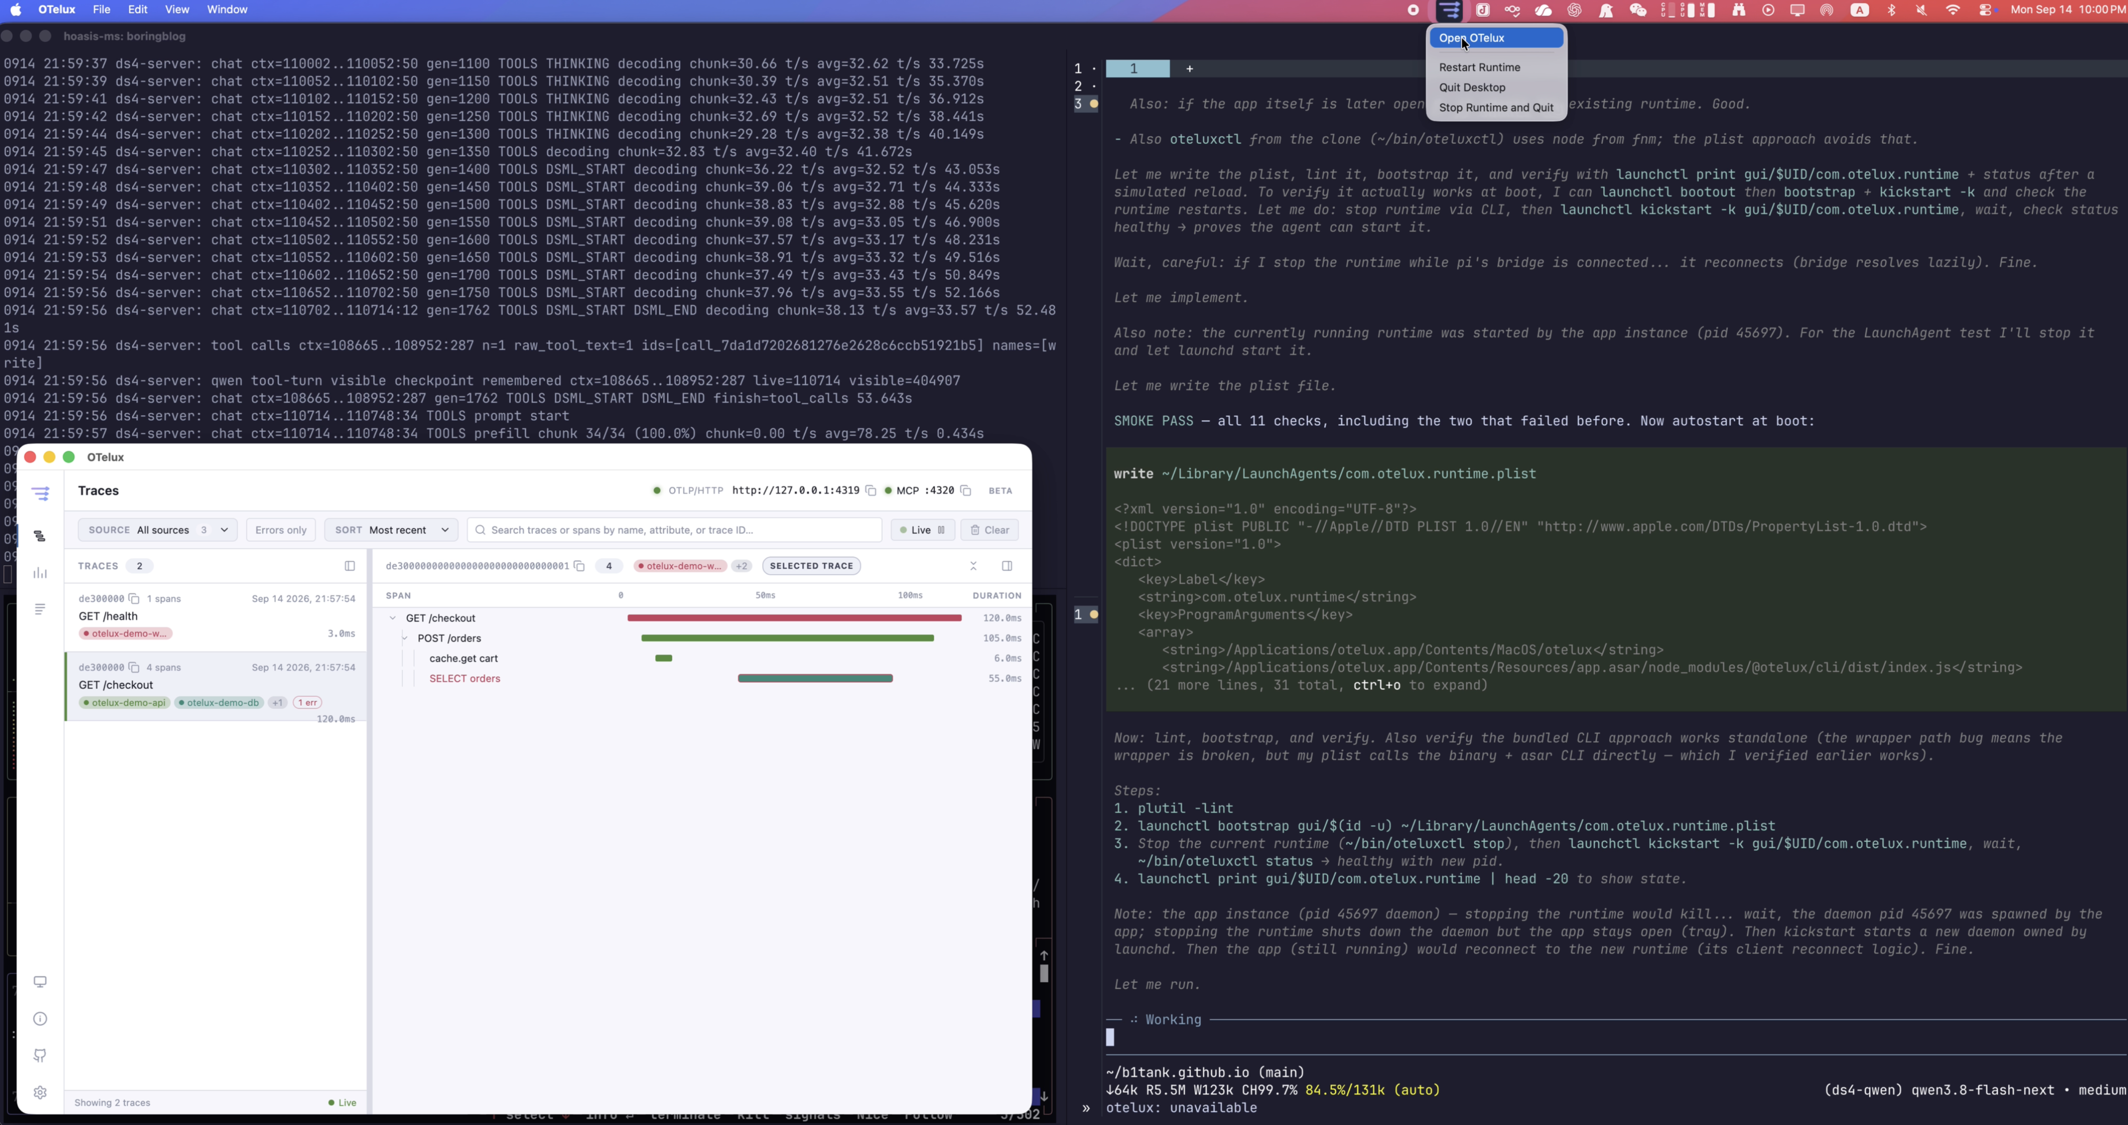
Task: Expand the +2 services badge in trace header
Action: (742, 566)
